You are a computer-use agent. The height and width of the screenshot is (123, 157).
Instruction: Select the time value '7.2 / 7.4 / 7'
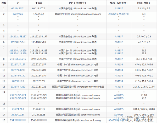point(144,42)
